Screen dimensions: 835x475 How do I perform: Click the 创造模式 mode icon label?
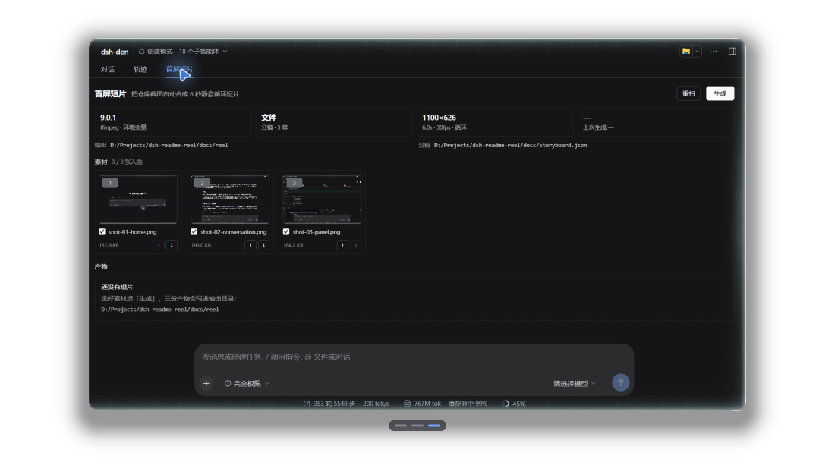(x=156, y=51)
